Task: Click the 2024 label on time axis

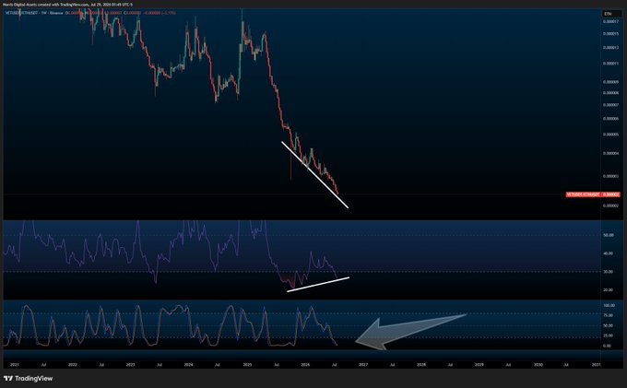Action: (x=188, y=365)
